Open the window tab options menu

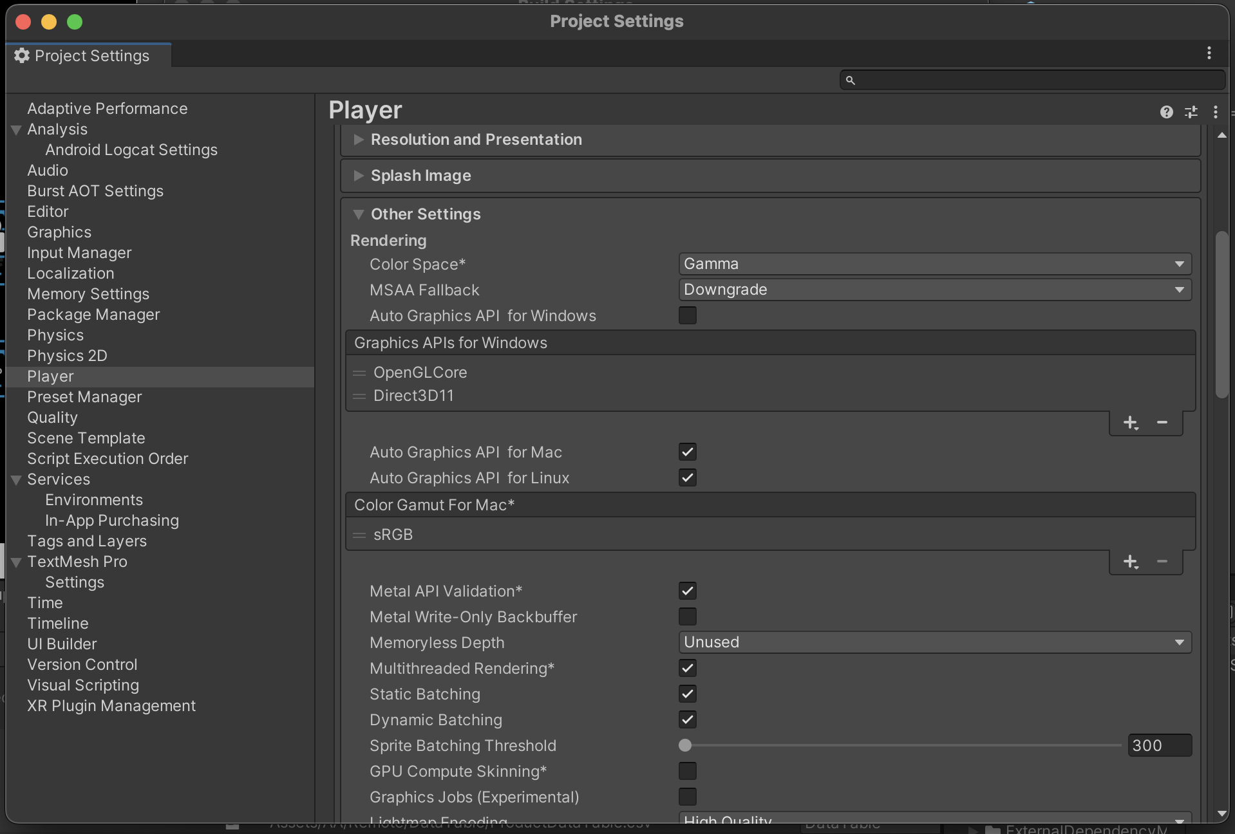coord(1209,53)
